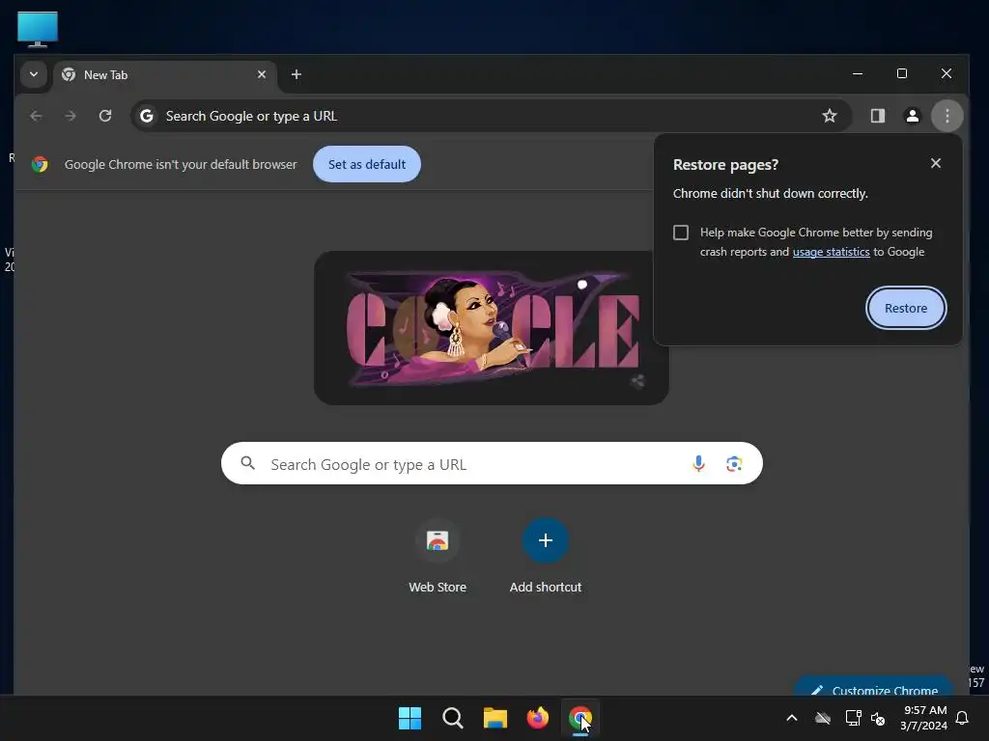Open the tab search dropdown arrow
989x741 pixels.
coord(34,74)
